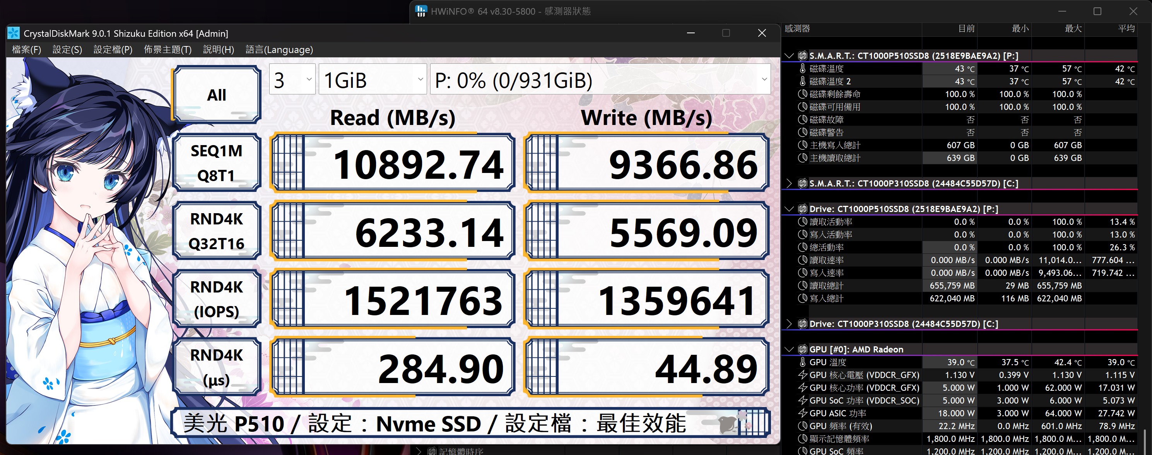
Task: Open drive selector showing P: 0% (0/931GiB)
Action: click(x=600, y=79)
